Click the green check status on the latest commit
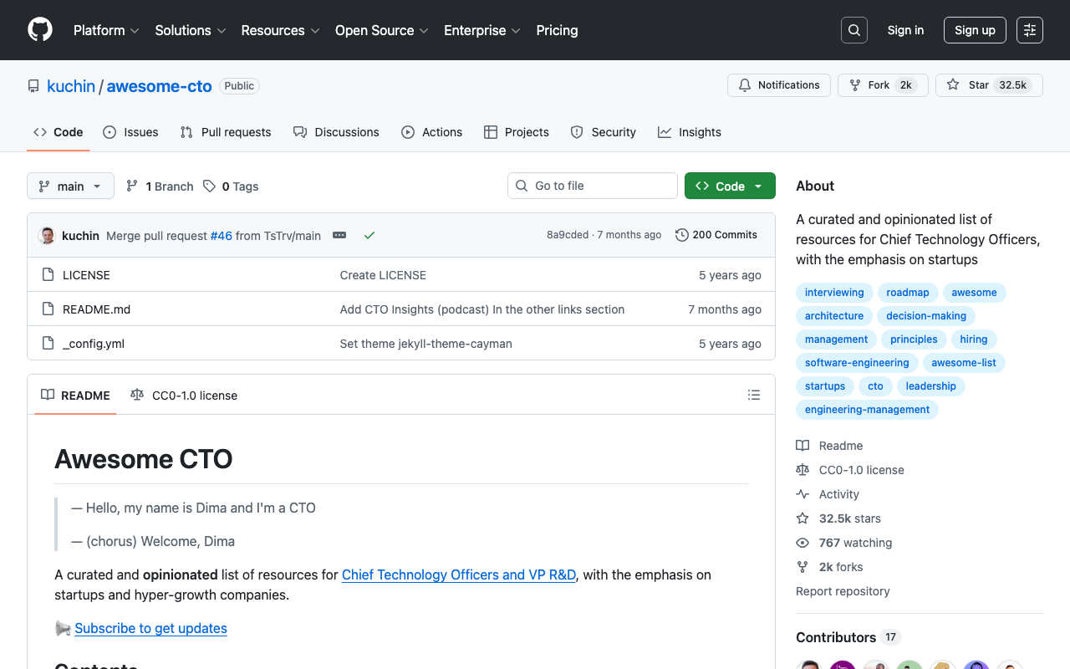1070x669 pixels. click(x=369, y=235)
